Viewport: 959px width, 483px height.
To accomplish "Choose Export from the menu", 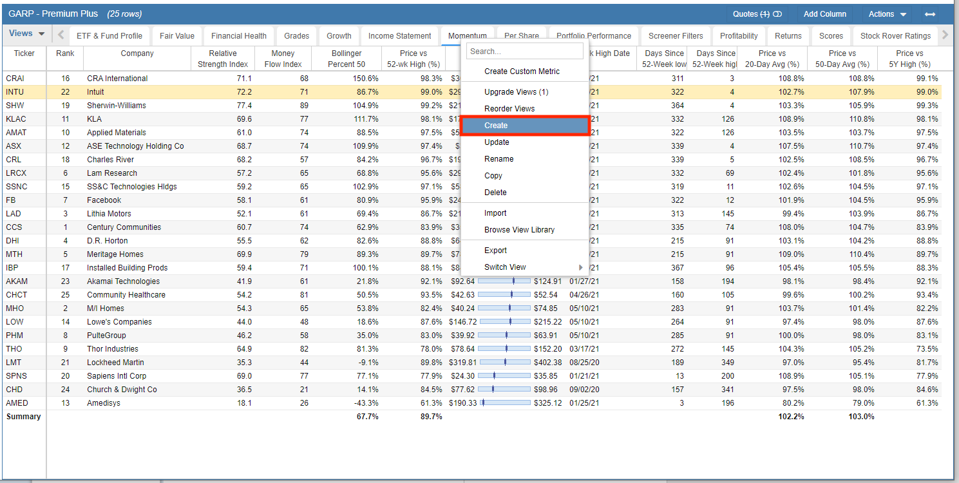I will pyautogui.click(x=525, y=251).
